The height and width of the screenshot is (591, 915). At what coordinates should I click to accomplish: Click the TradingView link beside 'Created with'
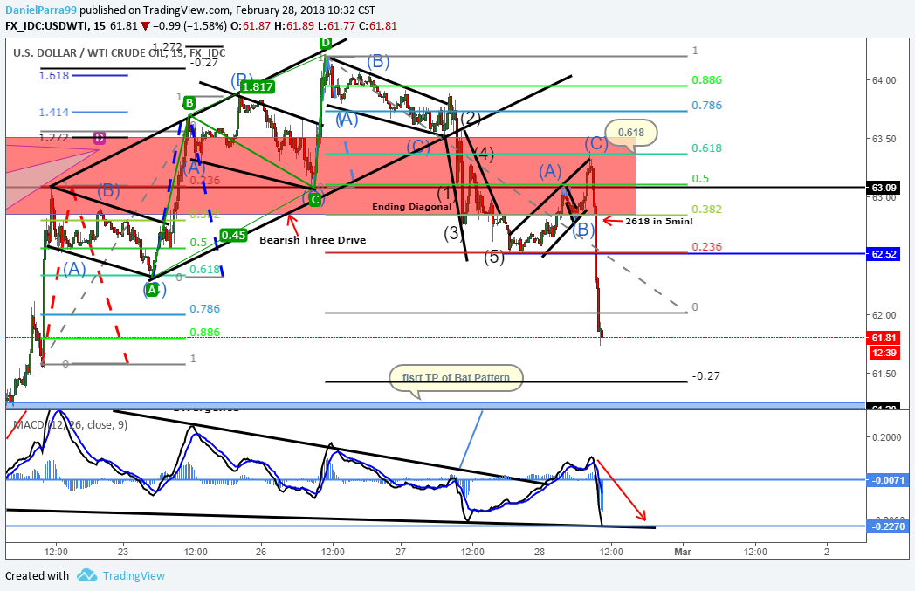(134, 576)
